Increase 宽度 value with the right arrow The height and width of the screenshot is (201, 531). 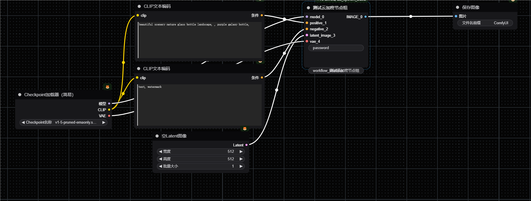241,152
